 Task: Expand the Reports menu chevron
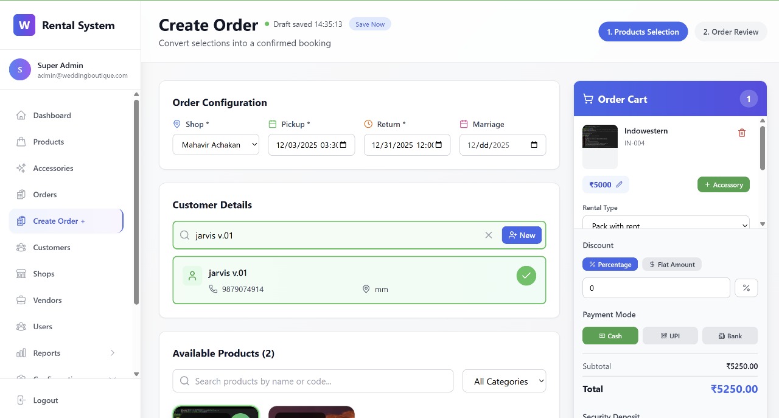[x=113, y=353]
